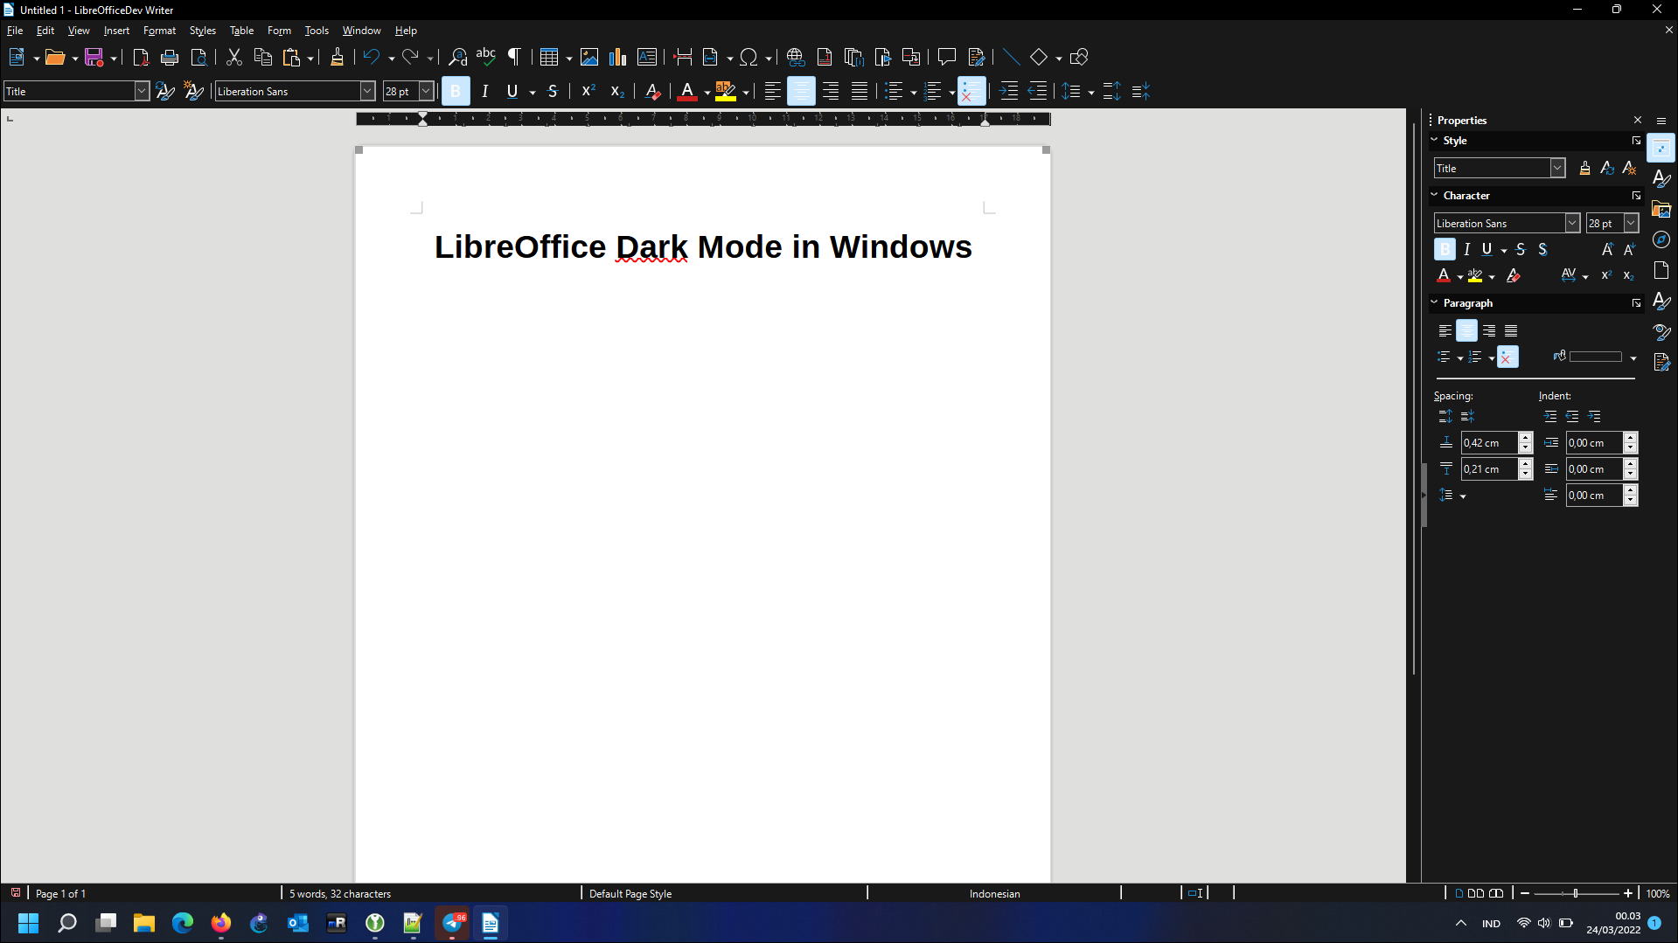Viewport: 1678px width, 943px height.
Task: Toggle formatting marks display
Action: point(514,57)
